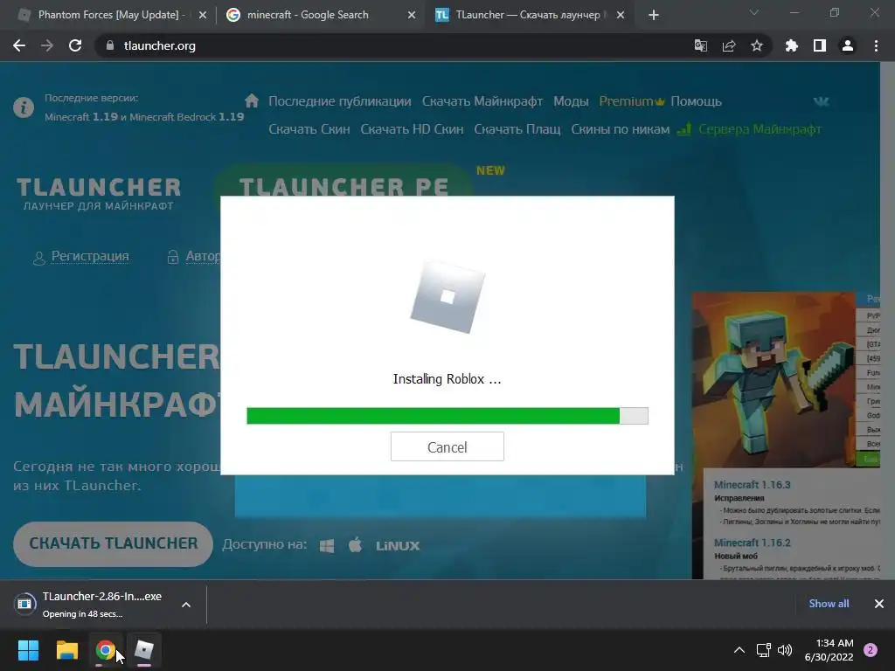
Task: Open TLauncher-2.86 exe download item
Action: click(91, 605)
